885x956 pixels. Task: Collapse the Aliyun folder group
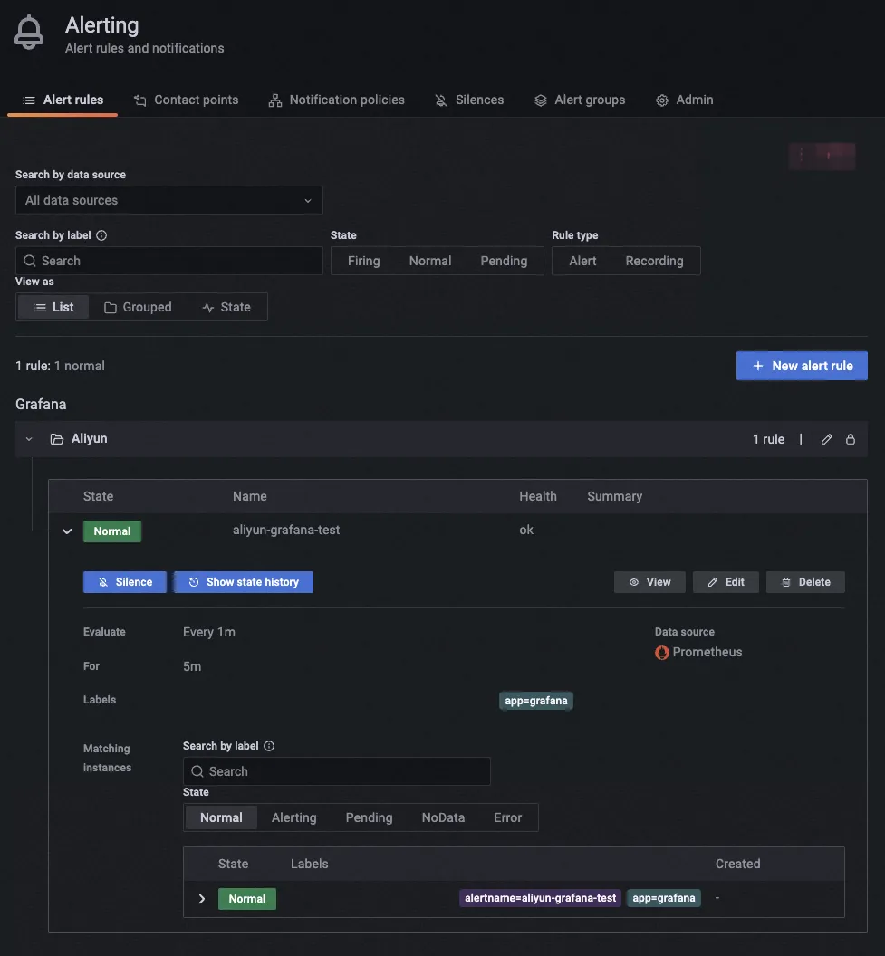tap(29, 439)
